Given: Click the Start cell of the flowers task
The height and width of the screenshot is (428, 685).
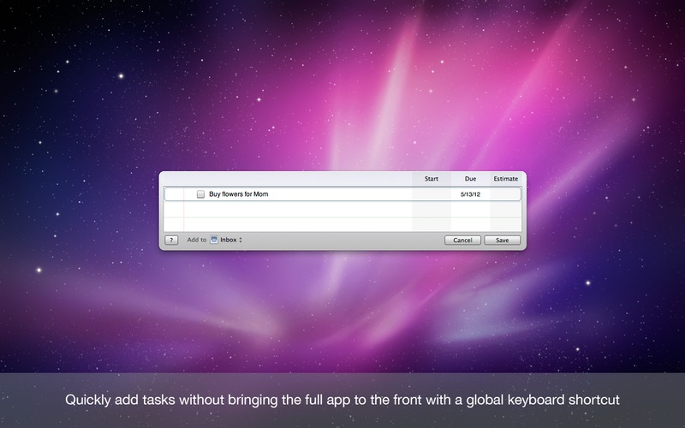Looking at the screenshot, I should (x=432, y=194).
